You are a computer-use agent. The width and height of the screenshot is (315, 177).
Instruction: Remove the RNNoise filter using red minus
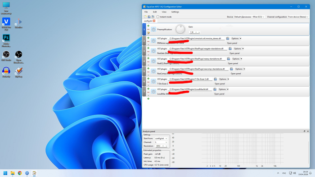coord(148,41)
